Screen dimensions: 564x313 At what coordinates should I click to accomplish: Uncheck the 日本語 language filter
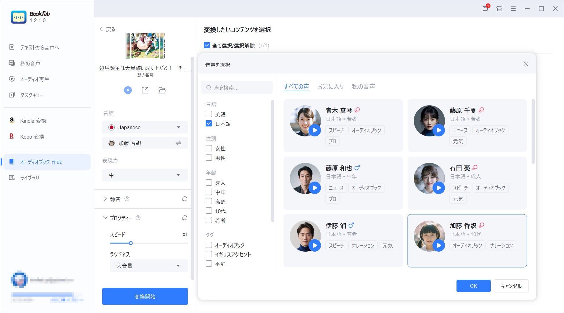click(x=208, y=123)
